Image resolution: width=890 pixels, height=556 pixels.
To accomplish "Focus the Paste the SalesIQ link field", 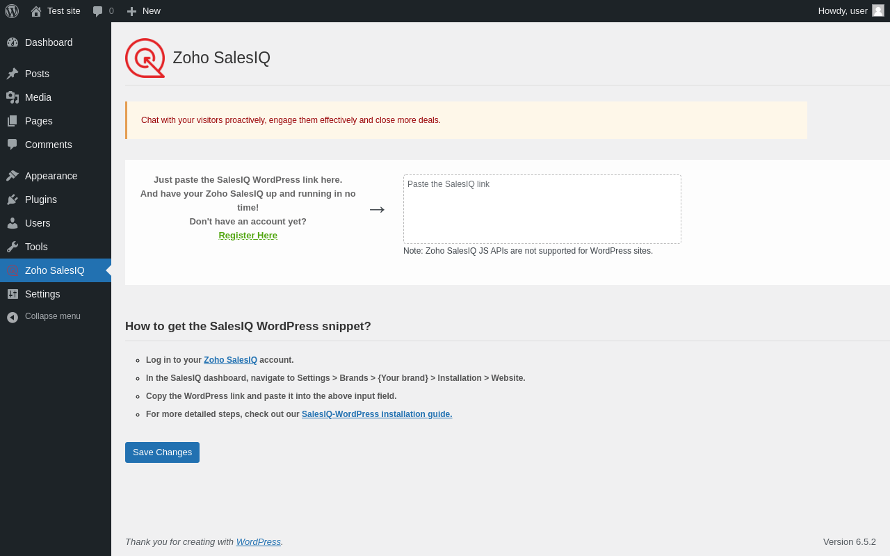I will (x=542, y=209).
